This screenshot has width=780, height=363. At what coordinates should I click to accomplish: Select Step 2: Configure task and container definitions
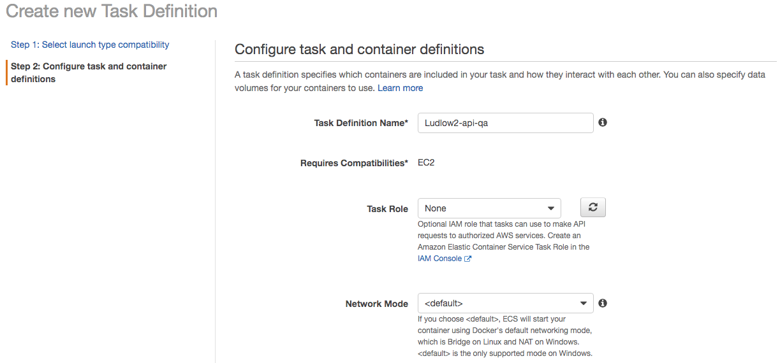(x=89, y=73)
